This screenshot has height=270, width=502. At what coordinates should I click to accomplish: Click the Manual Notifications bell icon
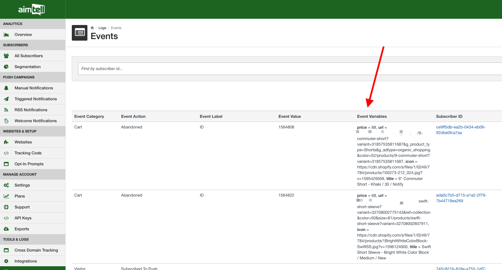(x=6, y=88)
